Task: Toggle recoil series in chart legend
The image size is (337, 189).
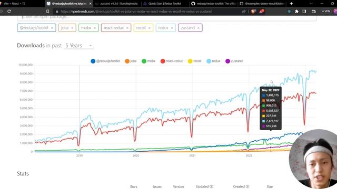Action: 194,61
